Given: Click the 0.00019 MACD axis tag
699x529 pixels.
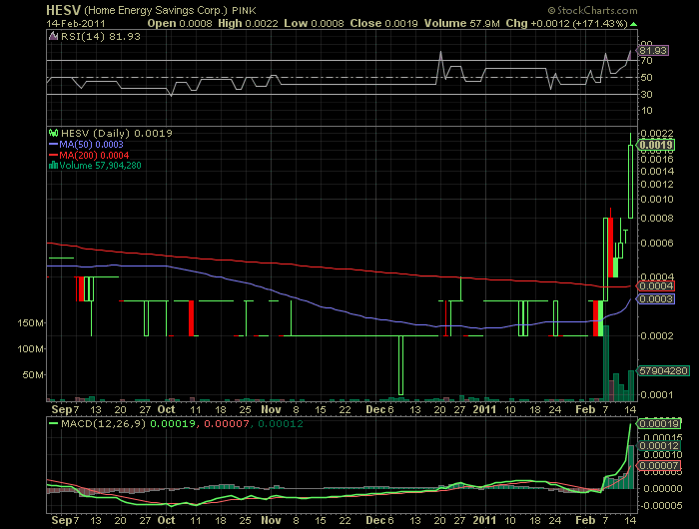Looking at the screenshot, I should [x=659, y=424].
